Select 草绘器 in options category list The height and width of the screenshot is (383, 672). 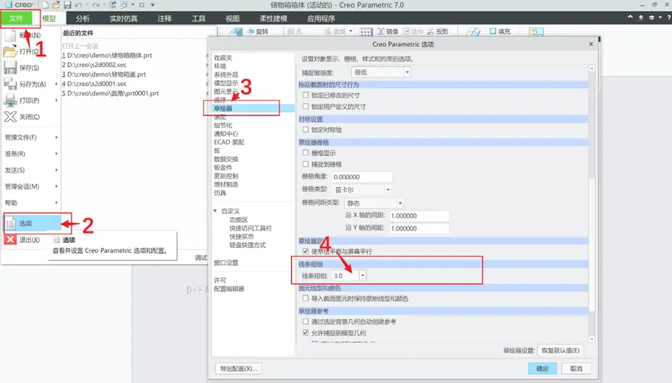pos(253,108)
